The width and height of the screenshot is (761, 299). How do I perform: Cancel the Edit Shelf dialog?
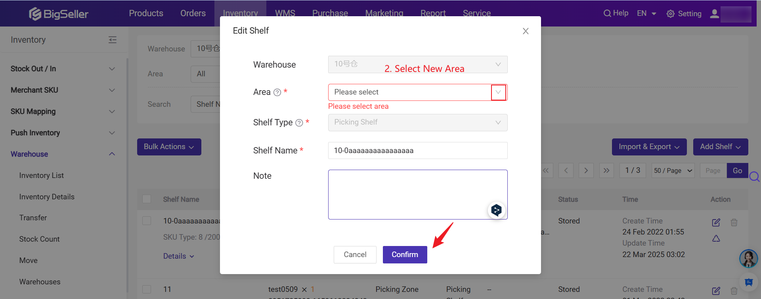[355, 255]
